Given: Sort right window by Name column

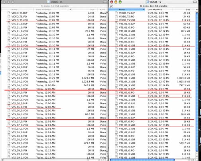Looking at the screenshot, I should 127,10.
